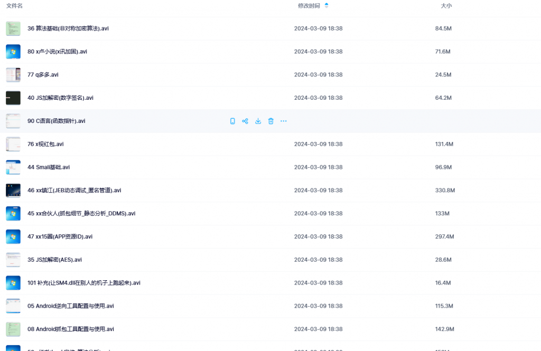Viewport: 541px width, 351px height.
Task: Click size value 115.3M
Action: (x=444, y=306)
